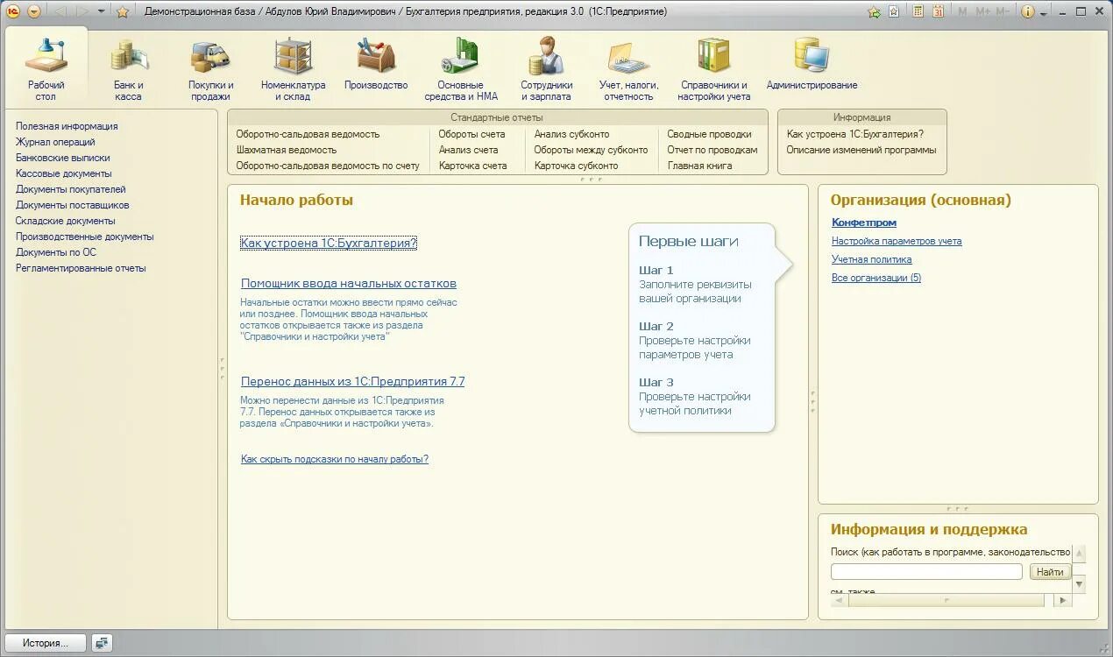Click Как скрыть подсказки по началу работы?

point(335,459)
